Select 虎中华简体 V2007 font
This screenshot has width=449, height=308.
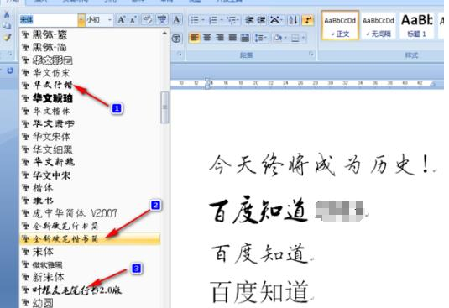(90, 213)
